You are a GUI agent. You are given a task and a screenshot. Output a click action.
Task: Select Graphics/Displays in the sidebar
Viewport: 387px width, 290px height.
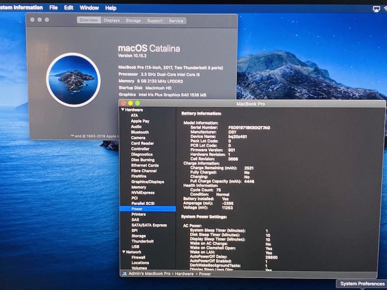coord(148,182)
